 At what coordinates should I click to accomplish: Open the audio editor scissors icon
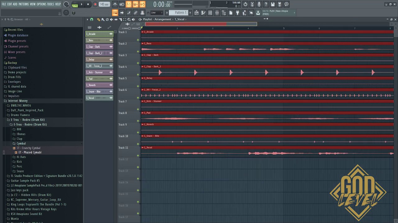(252, 4)
